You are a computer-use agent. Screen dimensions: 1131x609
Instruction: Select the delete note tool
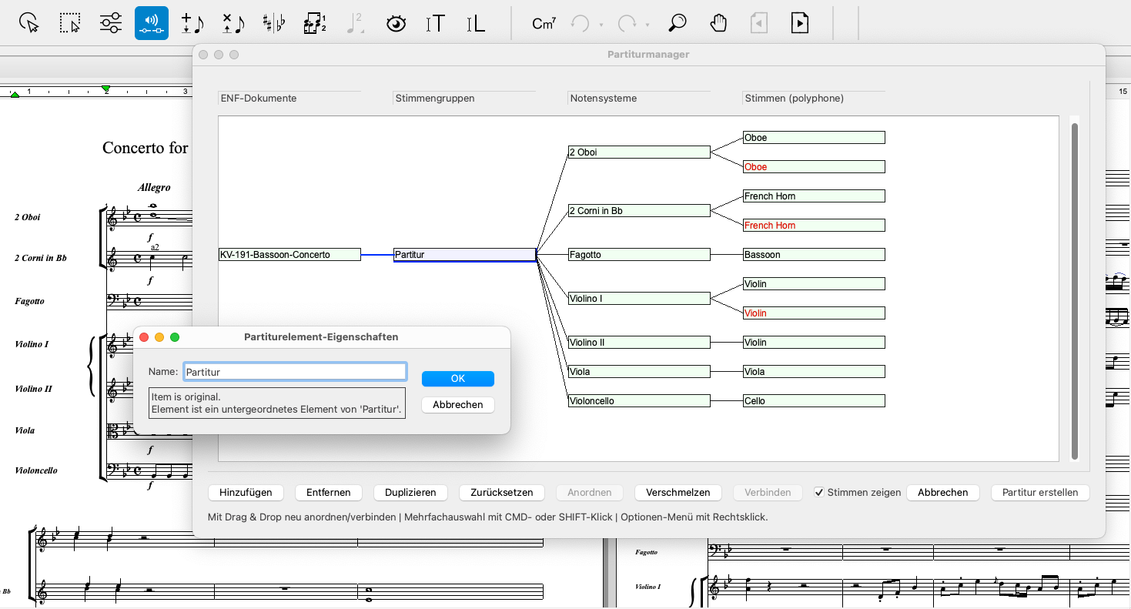click(x=233, y=23)
